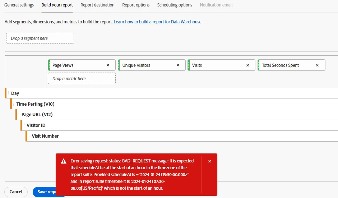
Task: Select the Page URL (V12) row
Action: (177, 115)
